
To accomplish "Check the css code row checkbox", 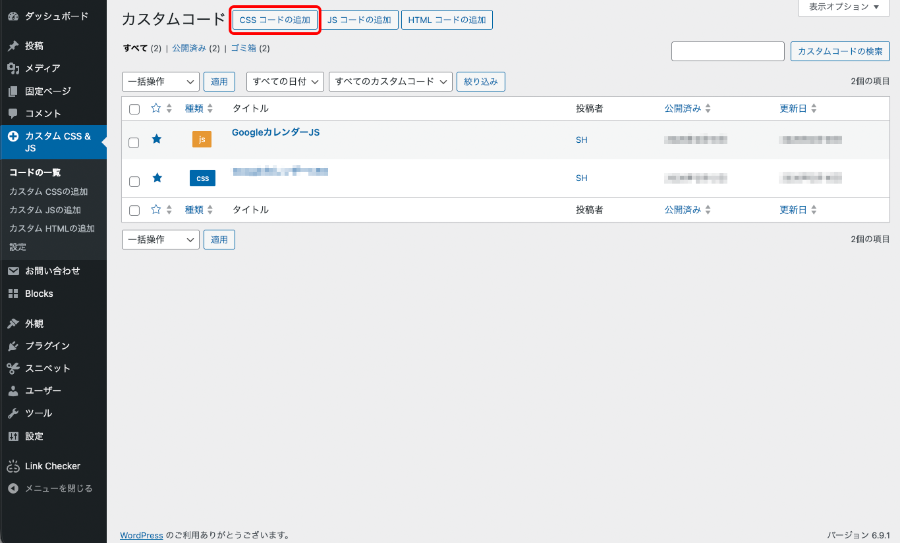I will coord(134,181).
